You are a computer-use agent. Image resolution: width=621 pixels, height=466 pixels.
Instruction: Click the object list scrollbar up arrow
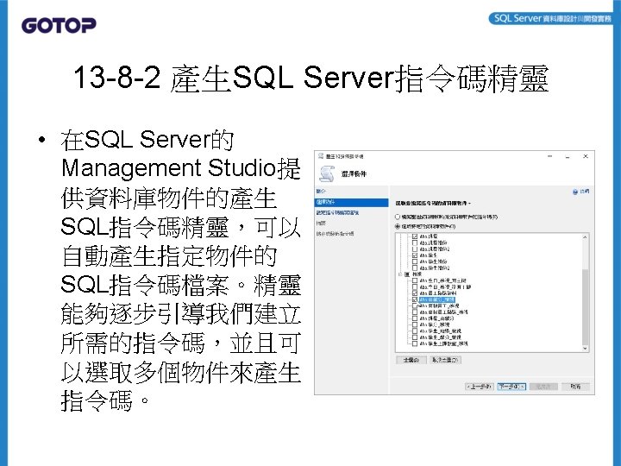coord(585,237)
